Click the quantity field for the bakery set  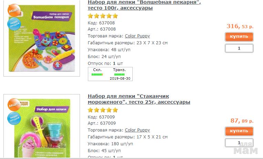coord(239,48)
